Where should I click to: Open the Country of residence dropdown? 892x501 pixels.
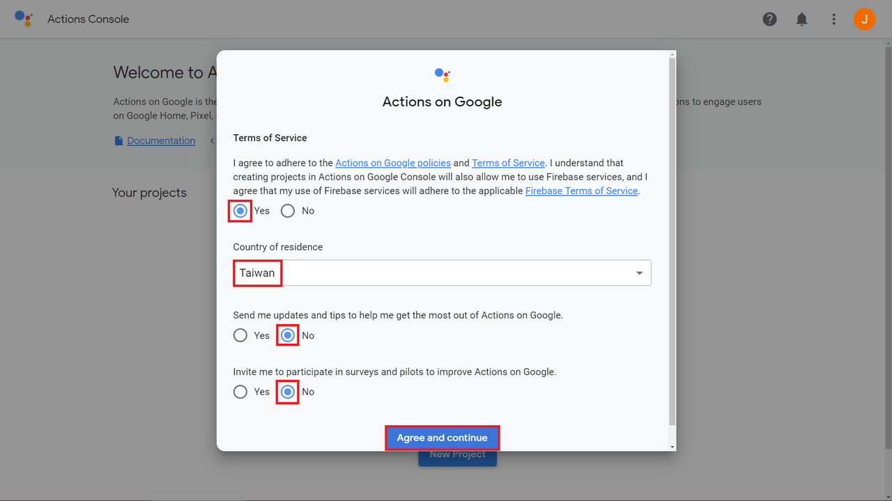point(442,273)
